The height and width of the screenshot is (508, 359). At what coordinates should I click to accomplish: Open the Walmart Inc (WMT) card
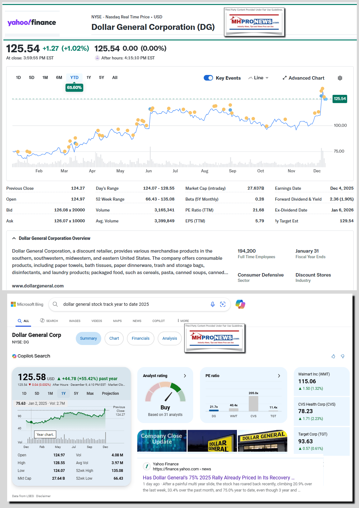point(321,381)
